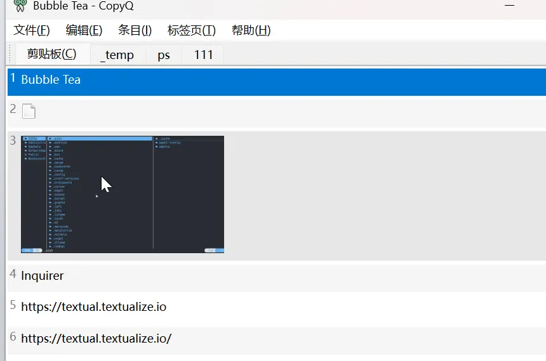Select the blank file icon in item 2
546x361 pixels.
pos(29,111)
